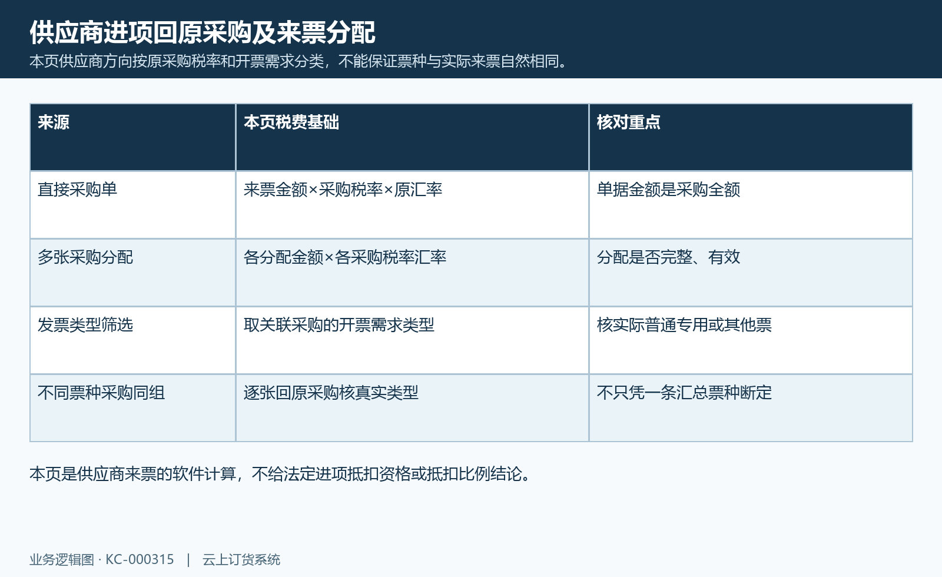Click the footer text 业务逻辑图 · KC-000315
The image size is (942, 577).
click(102, 559)
